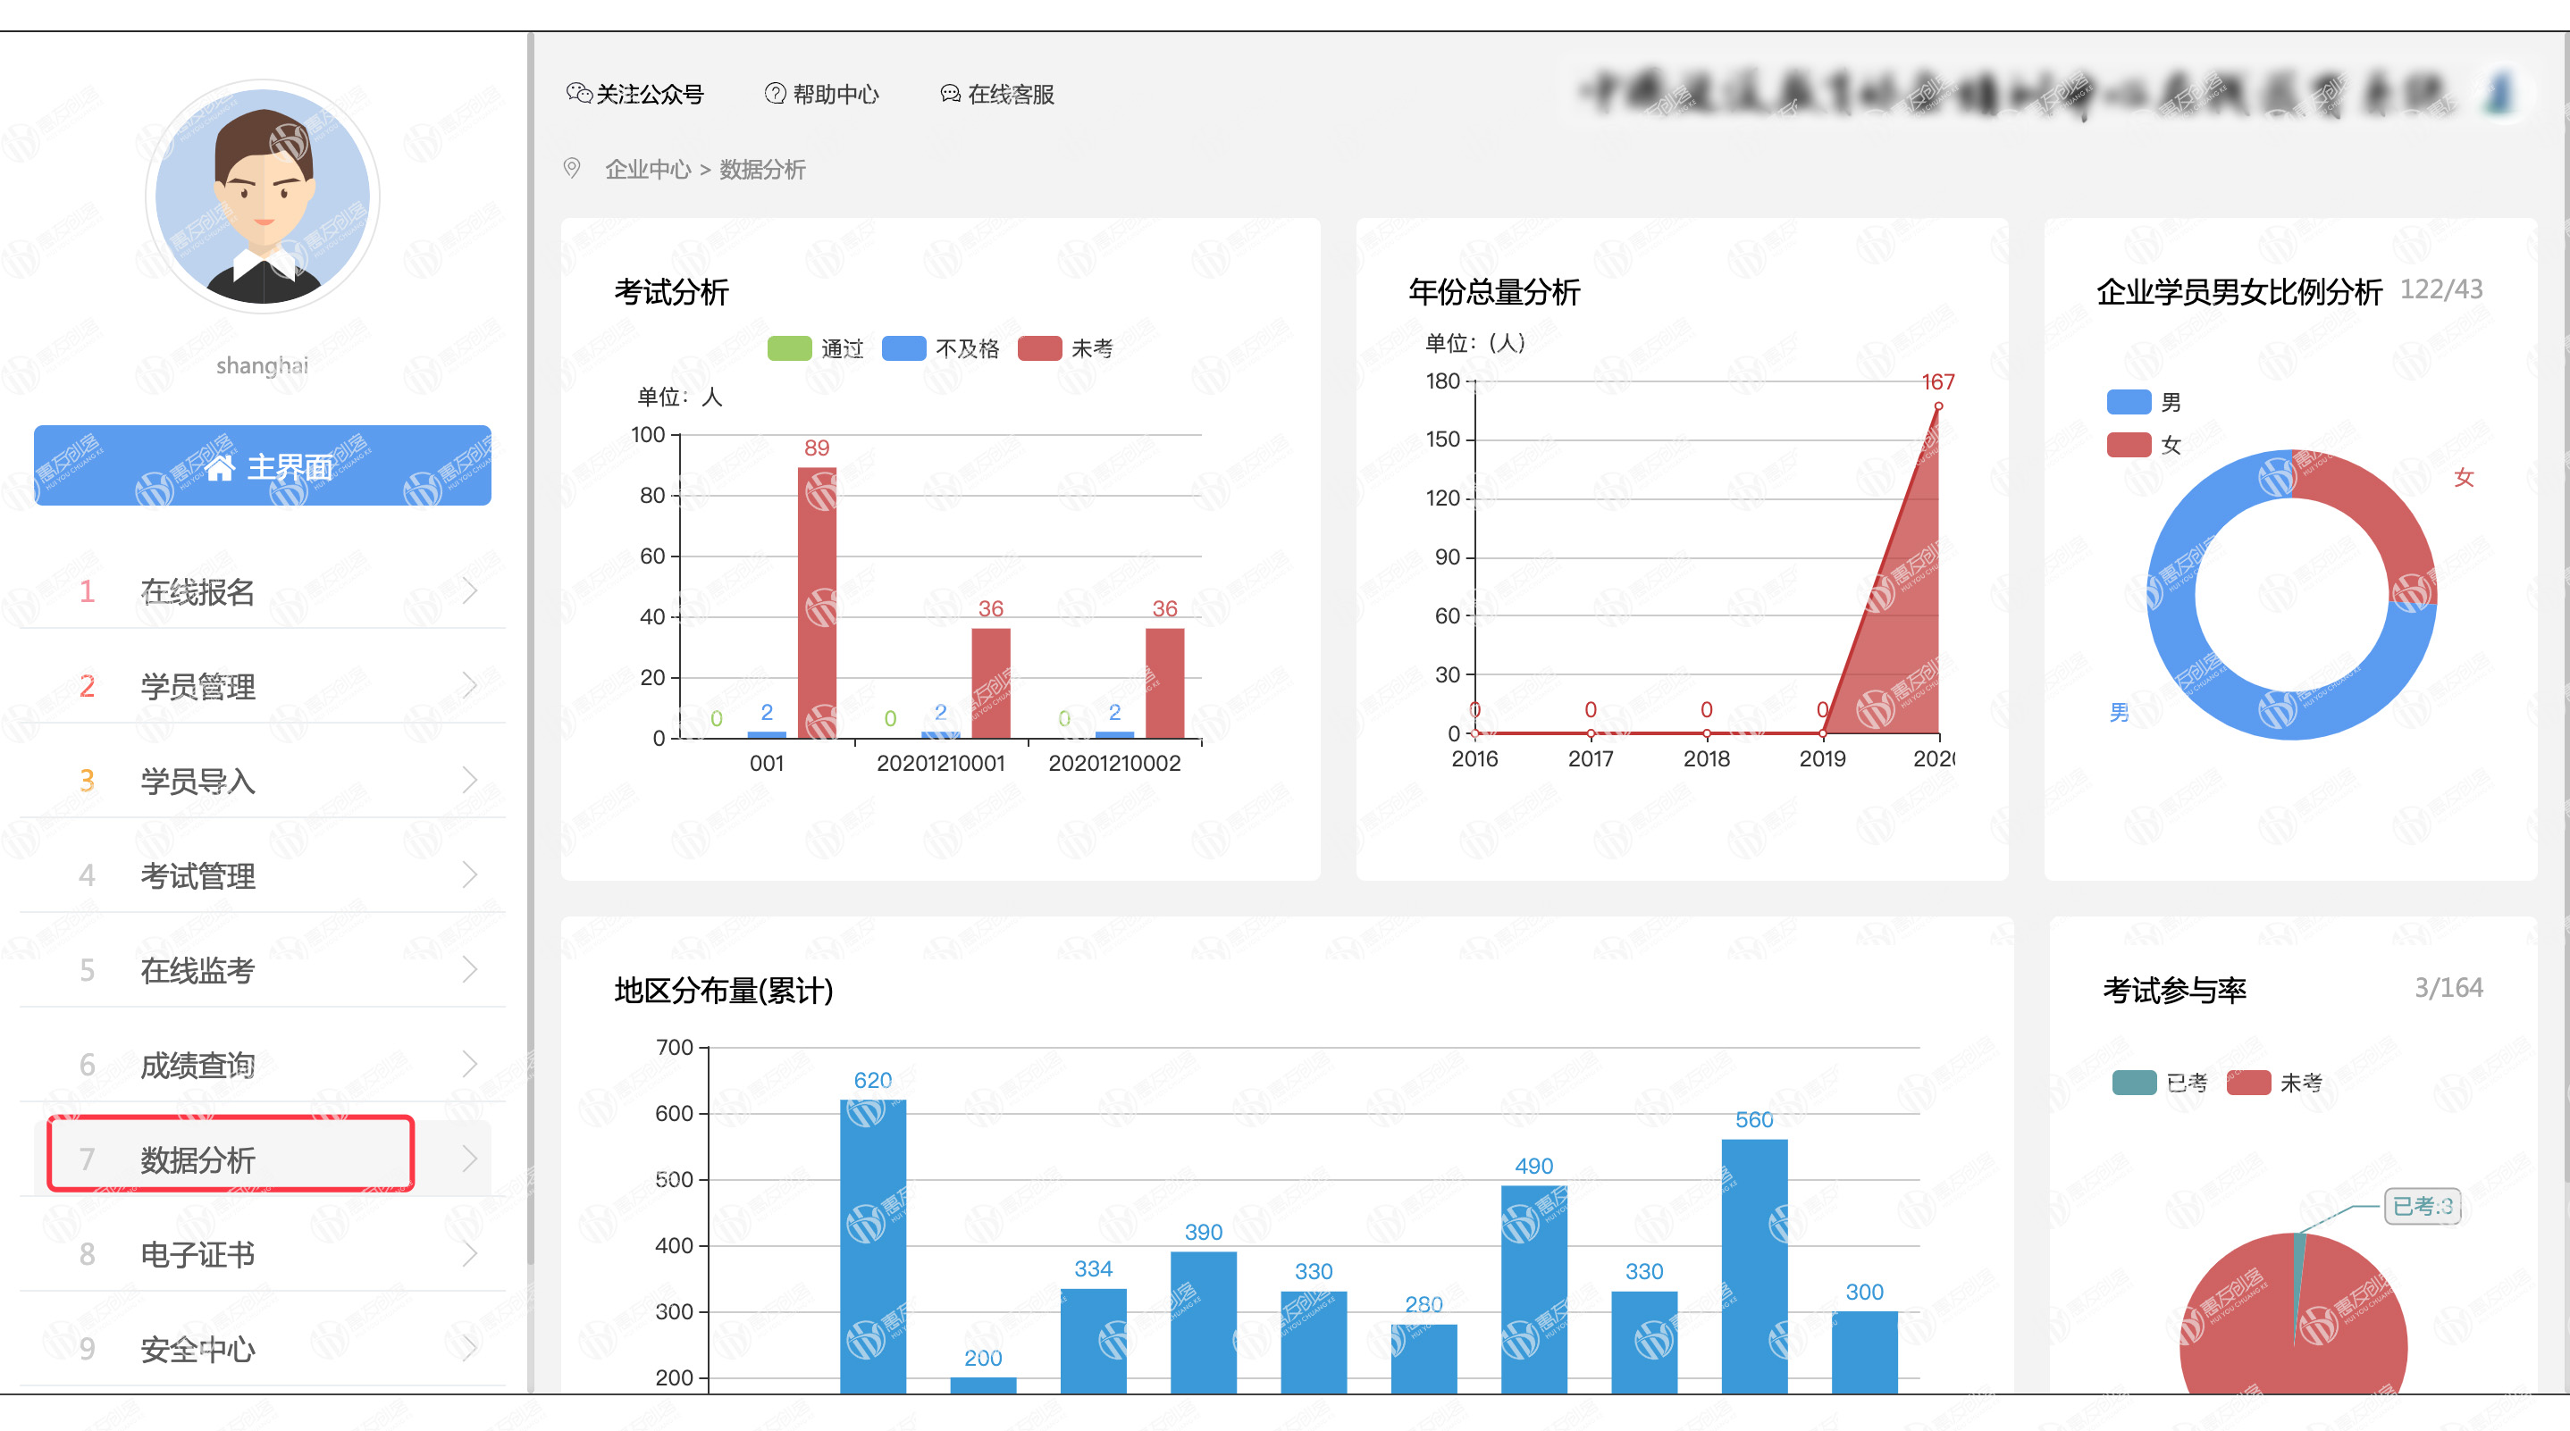2570x1431 pixels.
Task: Click the help center question mark icon
Action: click(x=775, y=94)
